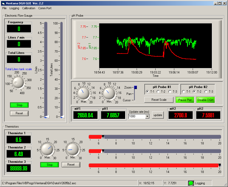Click the Total Liters tank scale knob
This screenshot has height=187, width=228.
coord(18,82)
